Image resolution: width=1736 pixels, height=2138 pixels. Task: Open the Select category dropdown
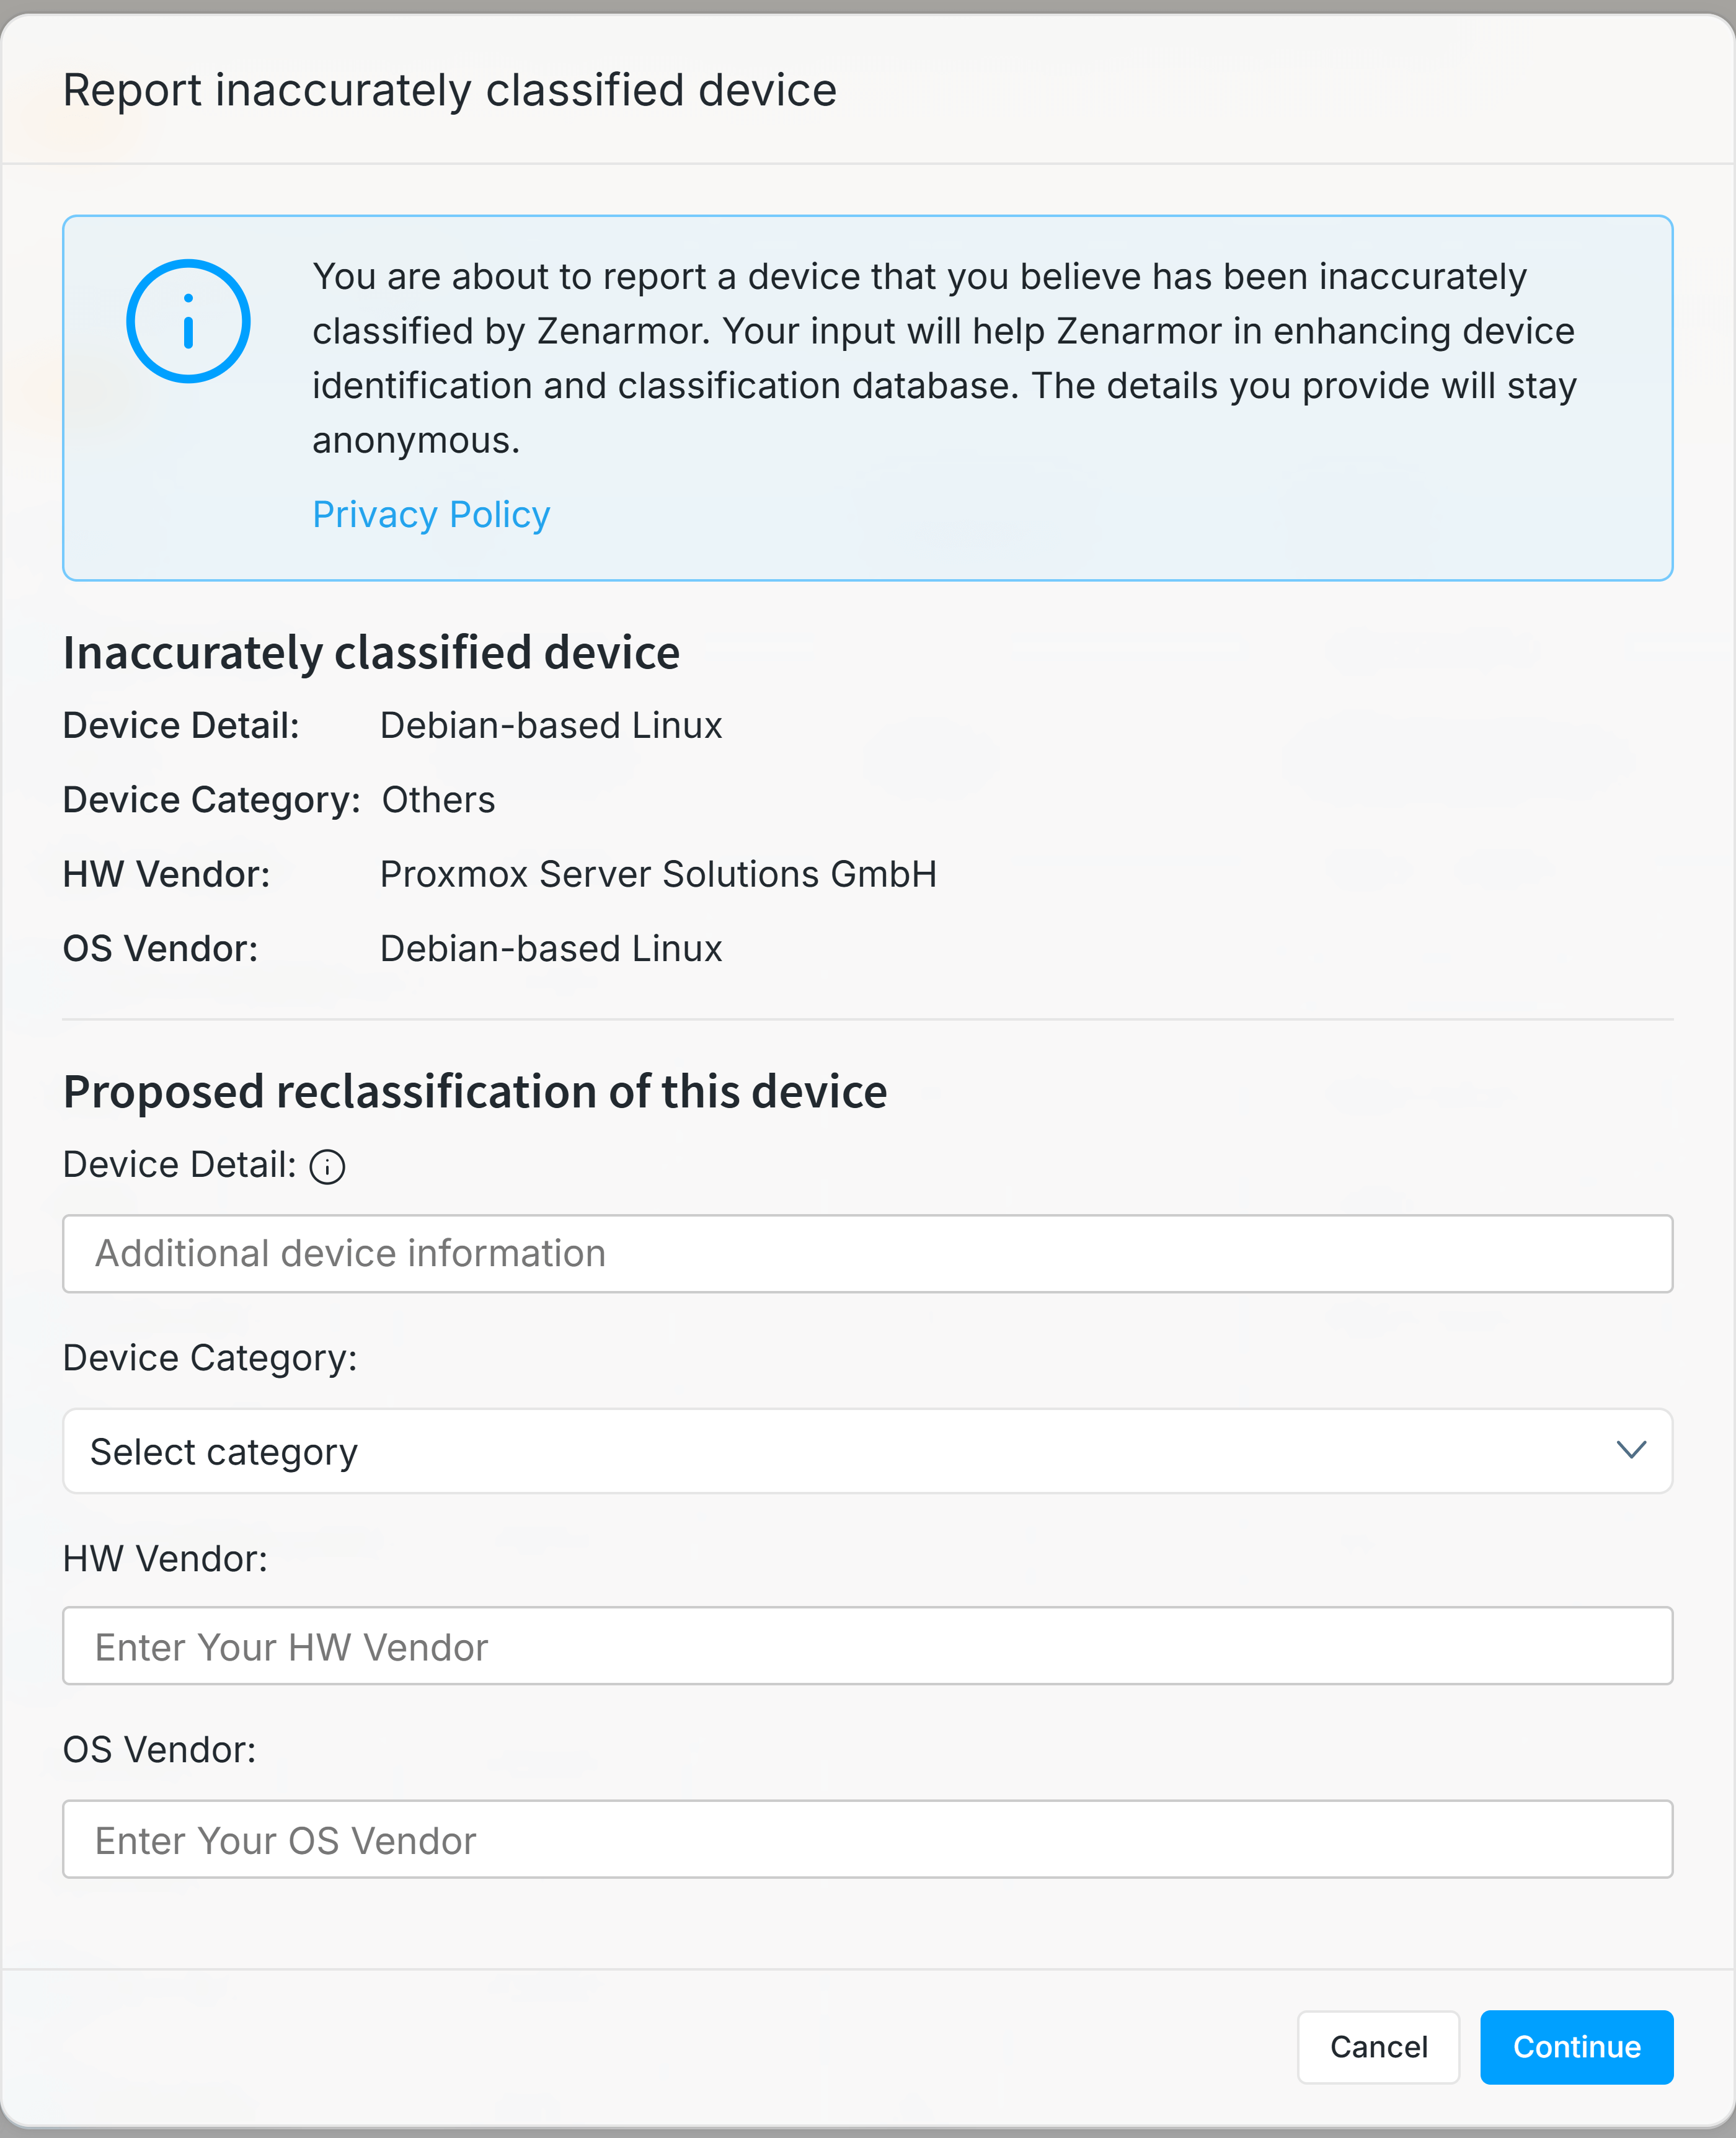(x=867, y=1451)
